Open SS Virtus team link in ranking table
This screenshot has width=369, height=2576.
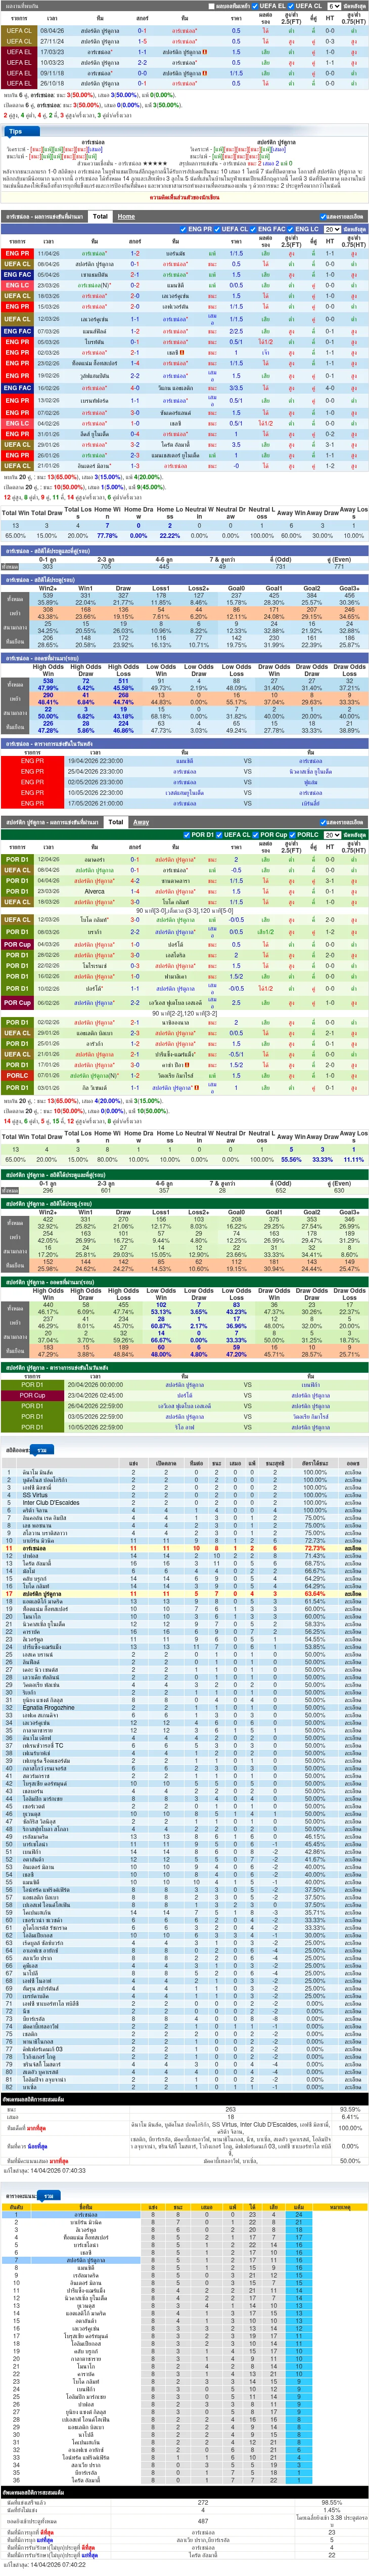click(x=35, y=1496)
